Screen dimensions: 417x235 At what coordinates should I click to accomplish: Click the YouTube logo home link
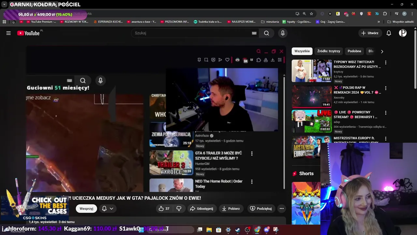tap(28, 33)
